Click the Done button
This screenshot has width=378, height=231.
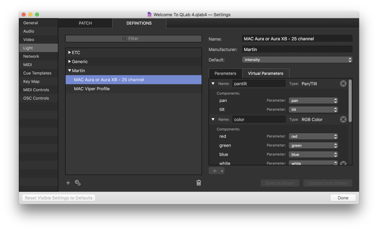(x=343, y=198)
